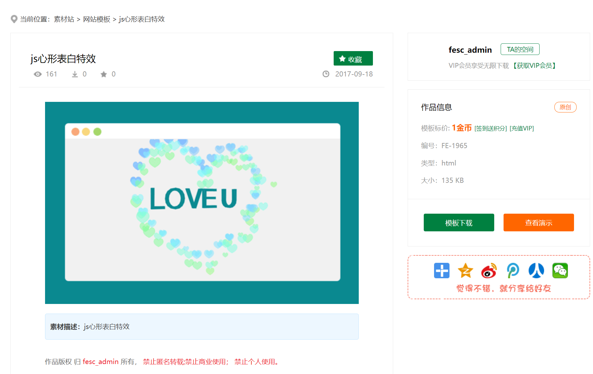Click the Tencent Weibo share icon
The height and width of the screenshot is (374, 593).
513,271
